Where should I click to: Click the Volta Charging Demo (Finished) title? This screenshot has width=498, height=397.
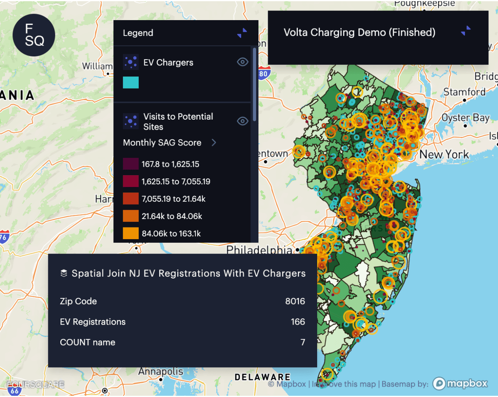pyautogui.click(x=359, y=32)
